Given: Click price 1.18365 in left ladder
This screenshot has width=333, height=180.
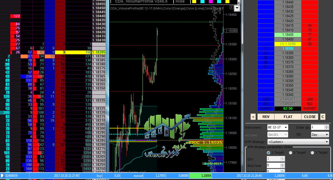Looking at the screenshot, I should point(99,76).
